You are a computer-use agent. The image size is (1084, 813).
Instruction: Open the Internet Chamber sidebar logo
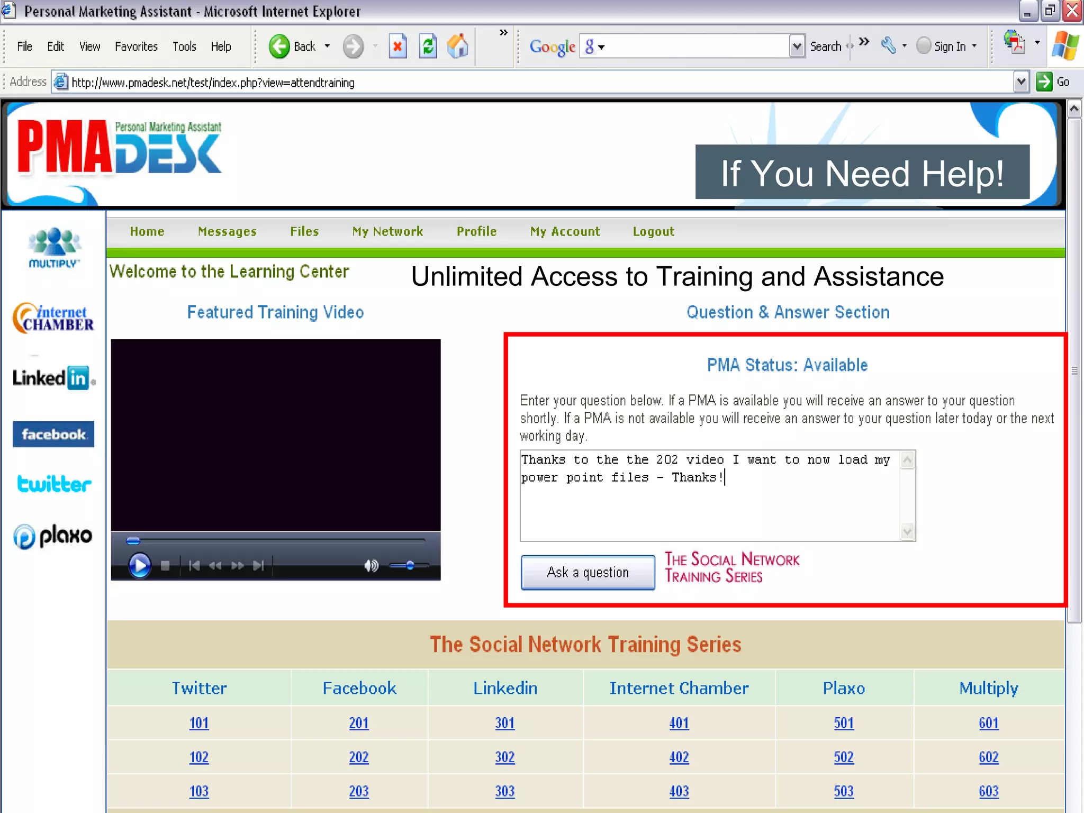coord(53,318)
